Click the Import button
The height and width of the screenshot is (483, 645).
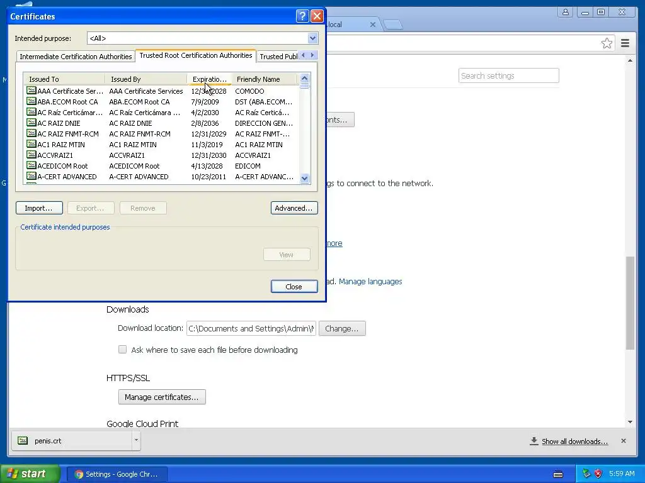pos(39,208)
